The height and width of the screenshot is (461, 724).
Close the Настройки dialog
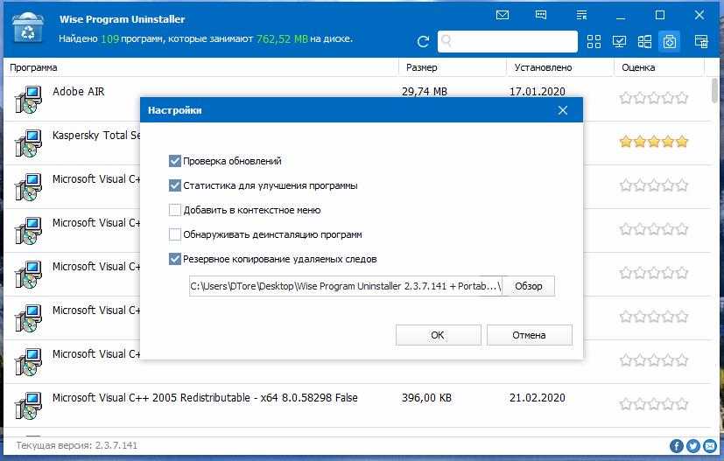pyautogui.click(x=562, y=110)
